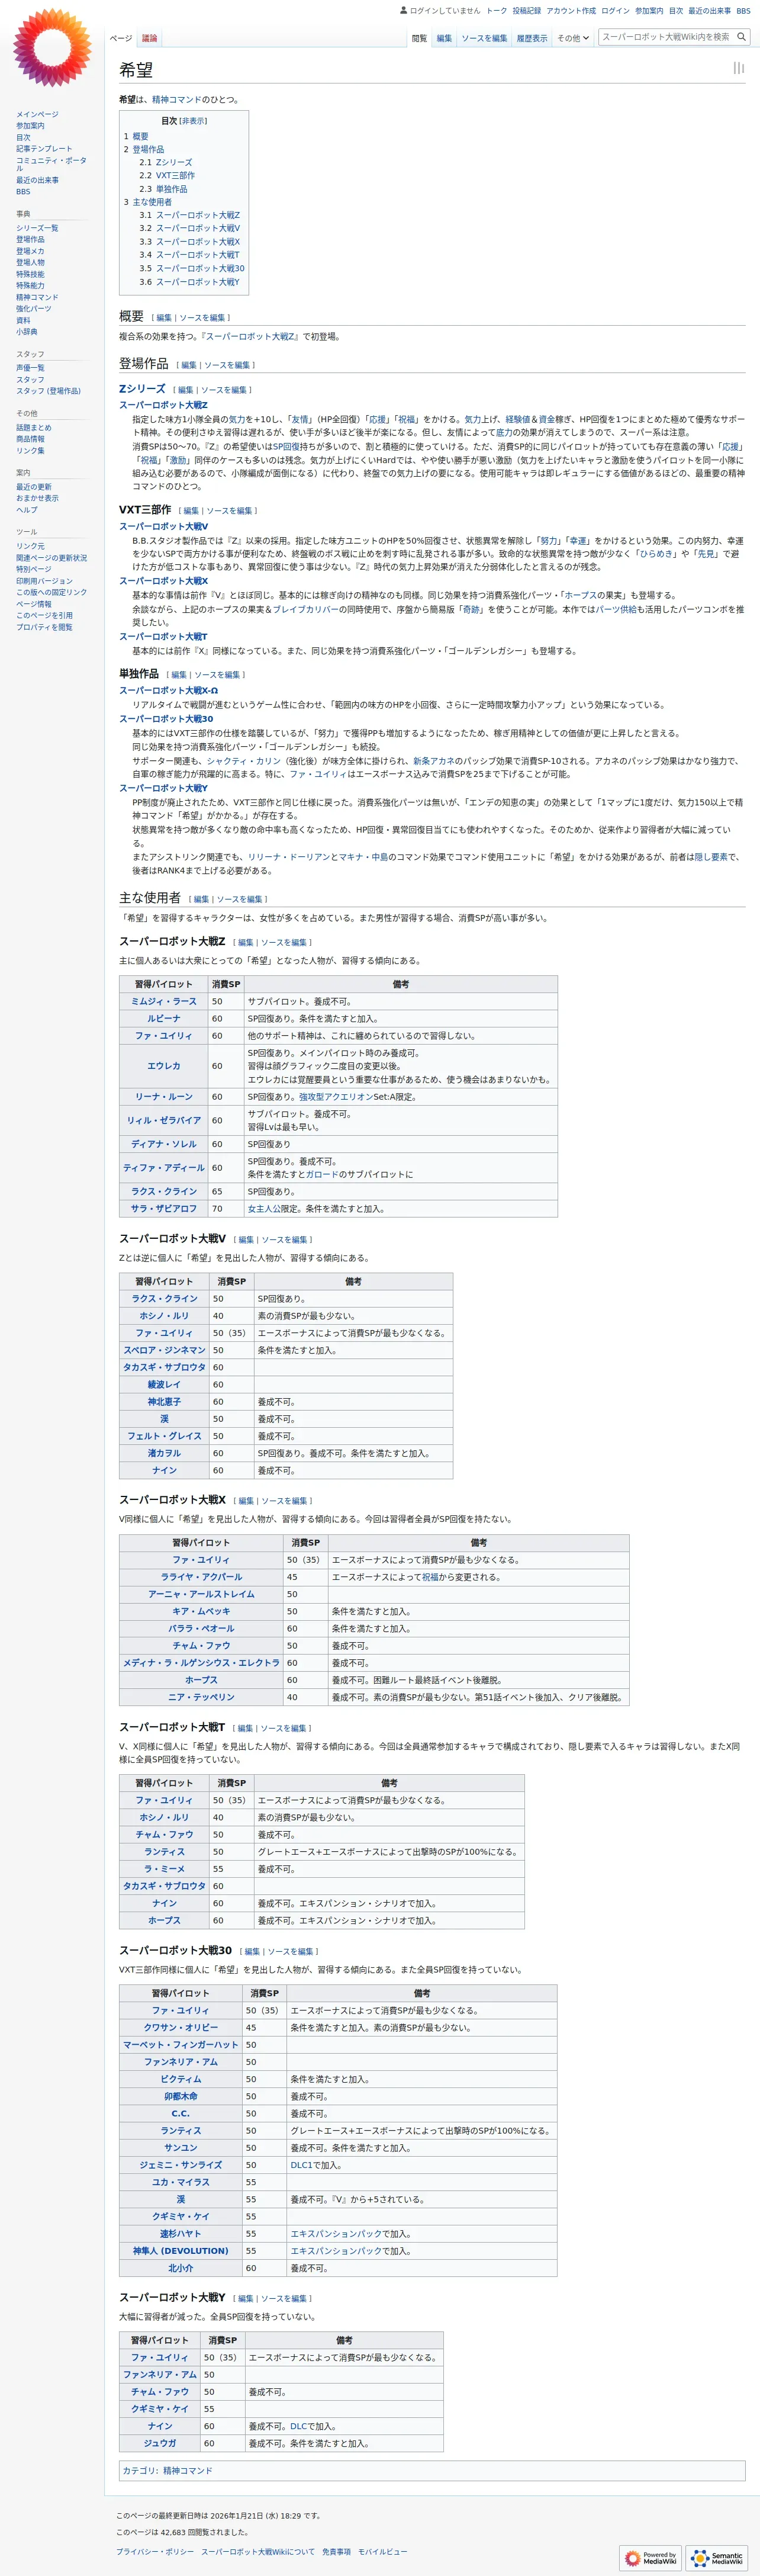Open the トーク link at top
760x2576 pixels.
[x=497, y=11]
